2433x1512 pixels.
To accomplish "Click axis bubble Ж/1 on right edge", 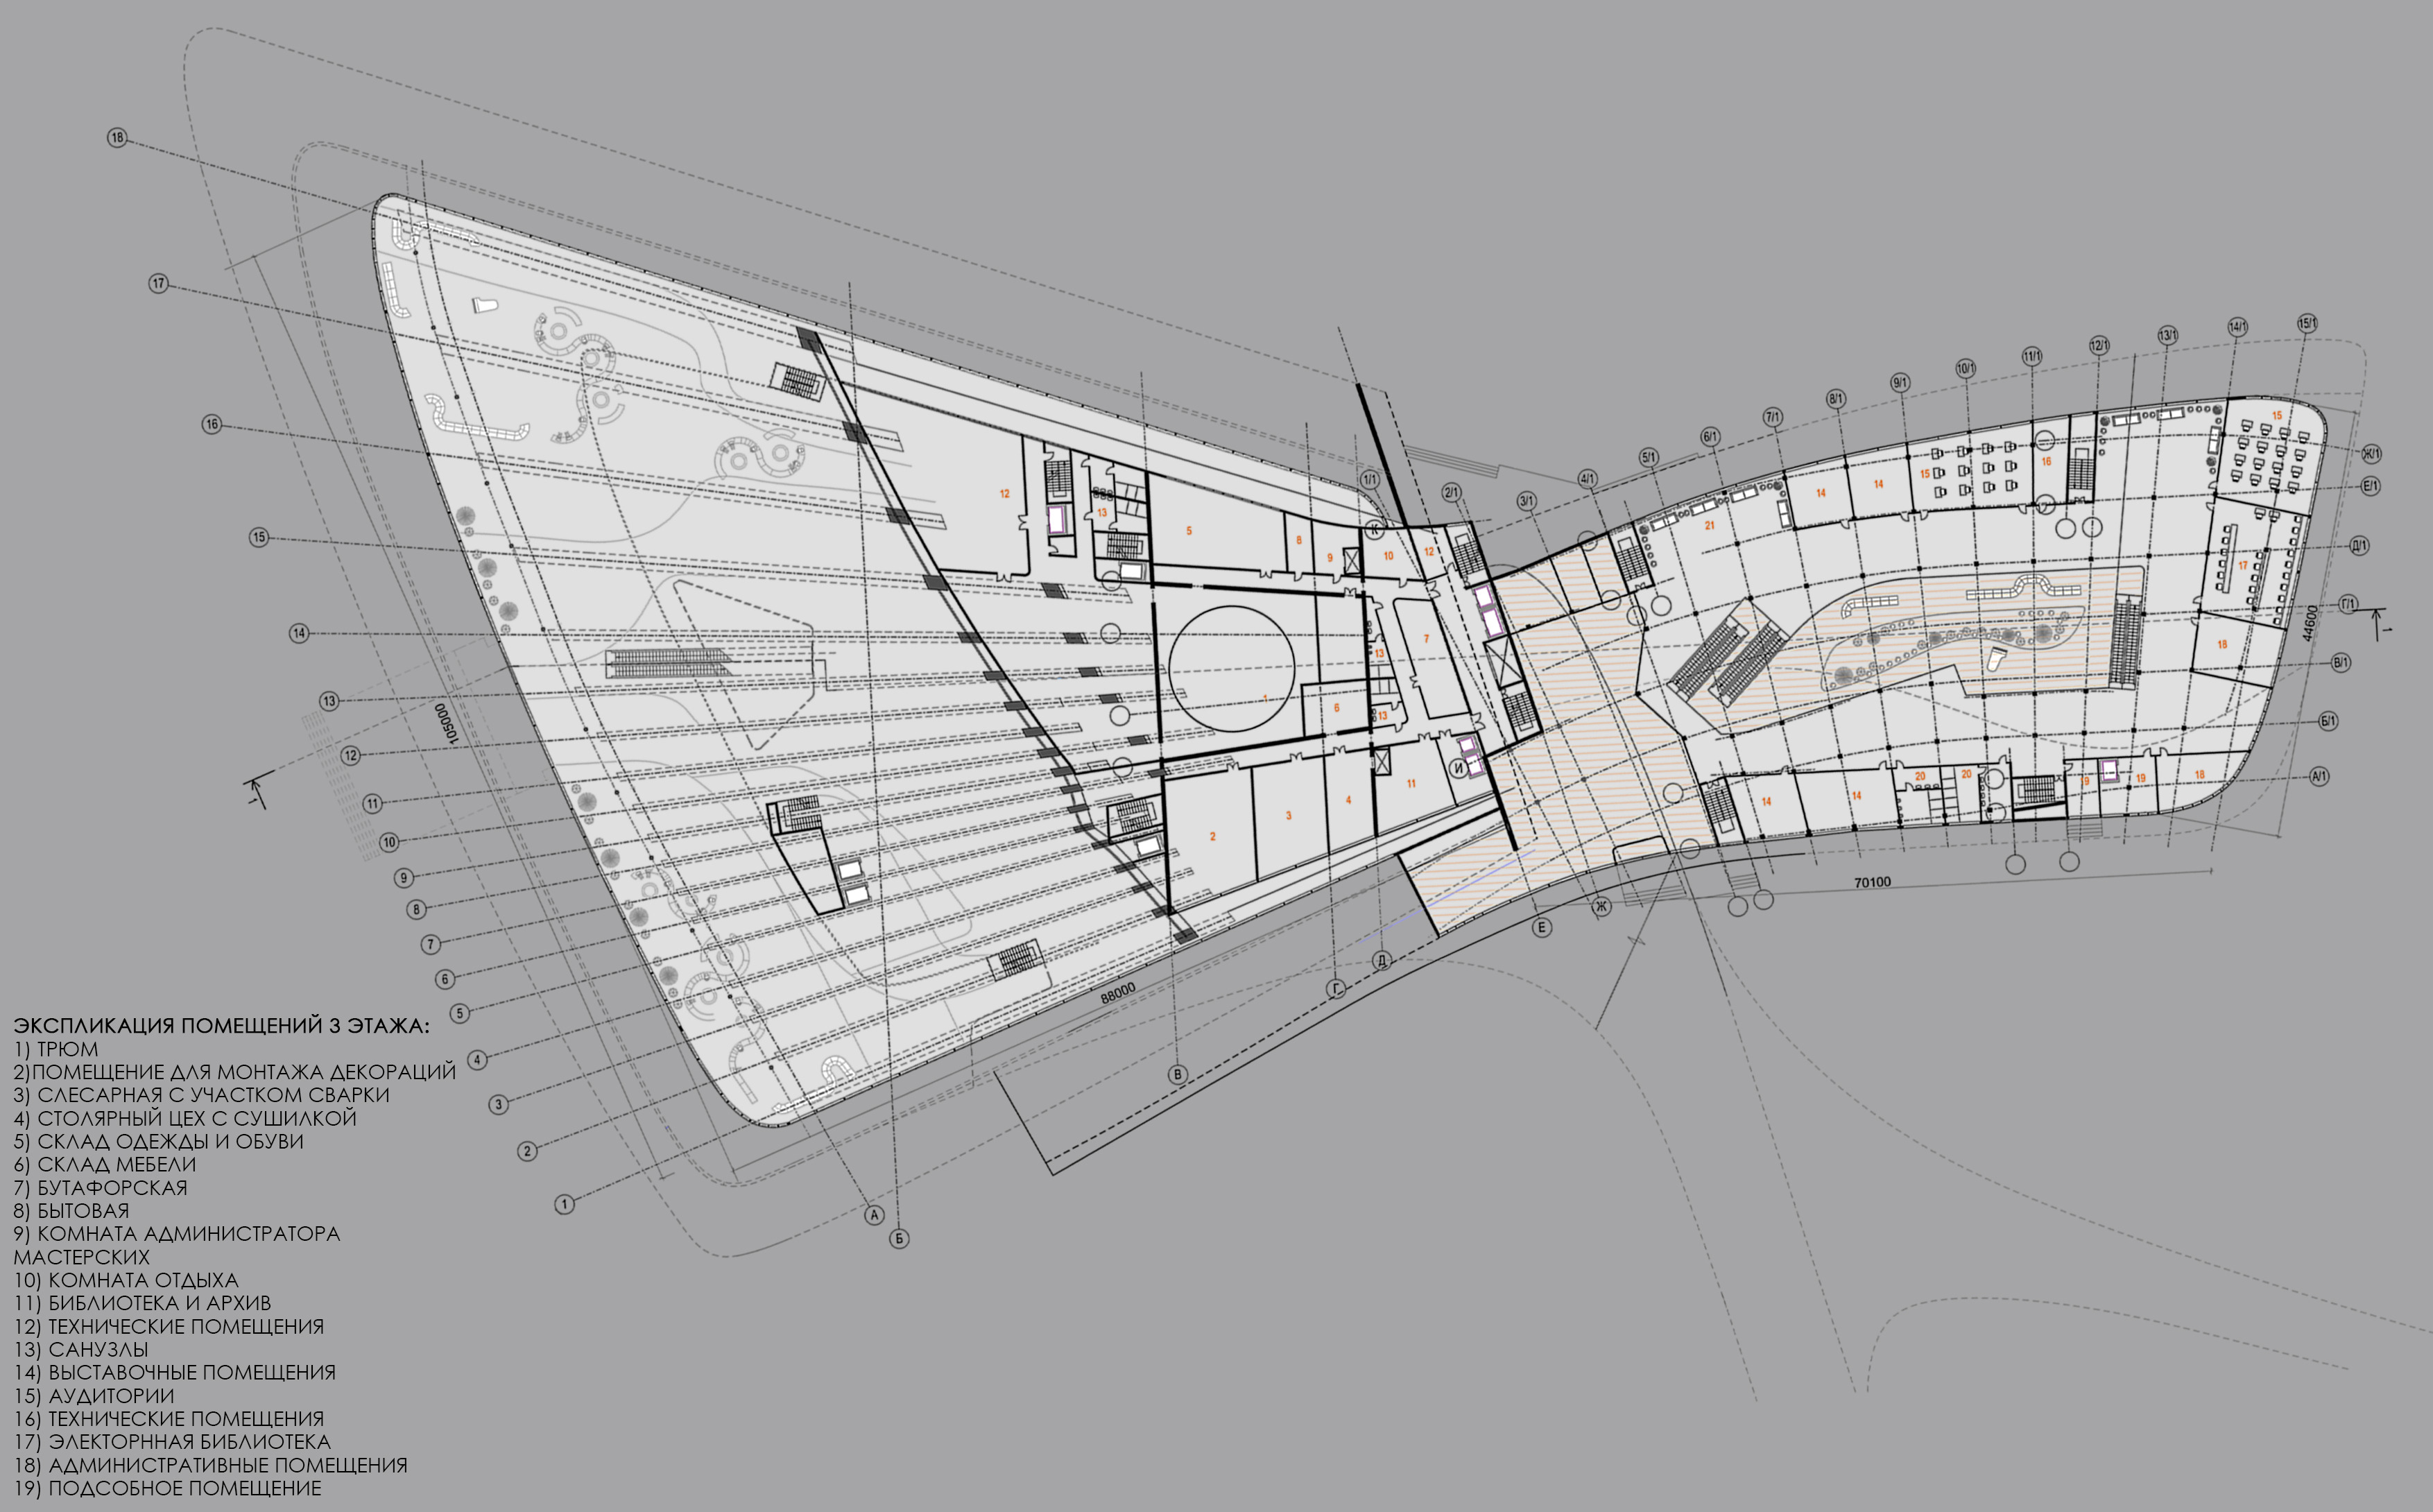I will tap(2371, 454).
